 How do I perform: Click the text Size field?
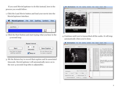(74, 73)
